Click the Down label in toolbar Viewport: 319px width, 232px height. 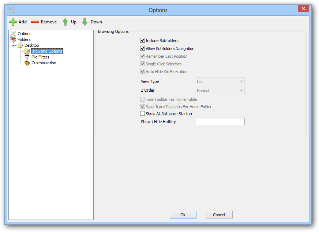[x=97, y=22]
